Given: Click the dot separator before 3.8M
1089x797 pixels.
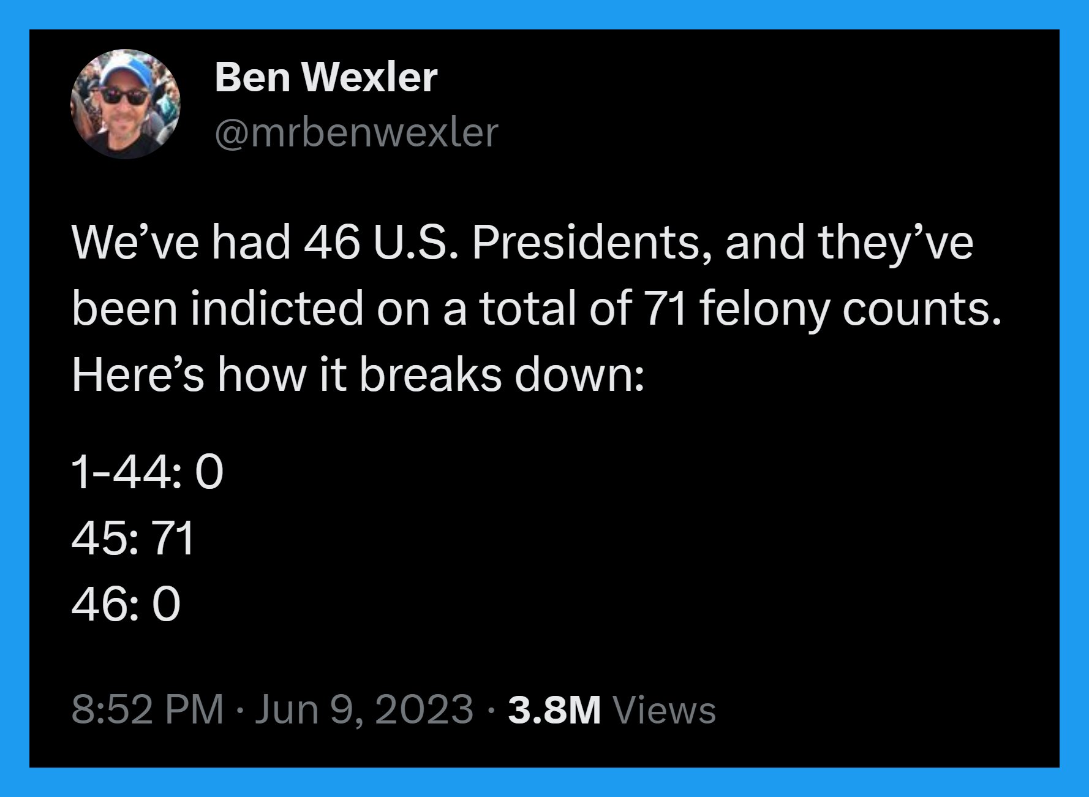Looking at the screenshot, I should pos(491,711).
